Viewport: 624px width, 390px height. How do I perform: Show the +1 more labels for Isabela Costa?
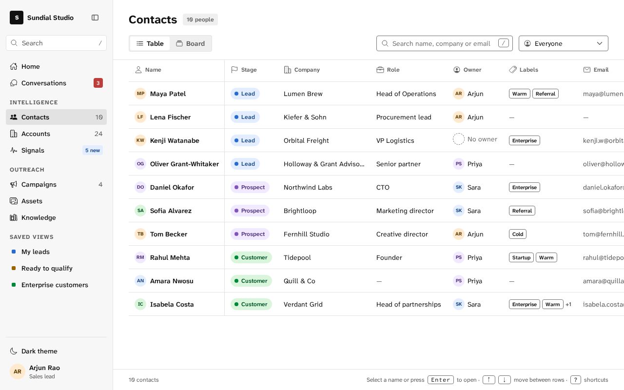(x=568, y=304)
